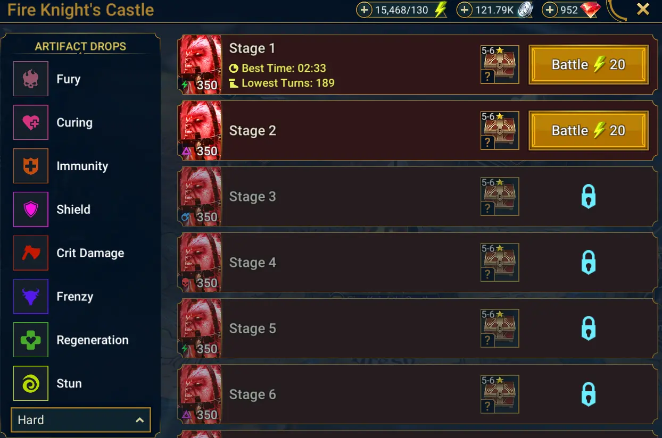662x438 pixels.
Task: Tap the Stage 5 padlock icon
Action: tap(588, 328)
